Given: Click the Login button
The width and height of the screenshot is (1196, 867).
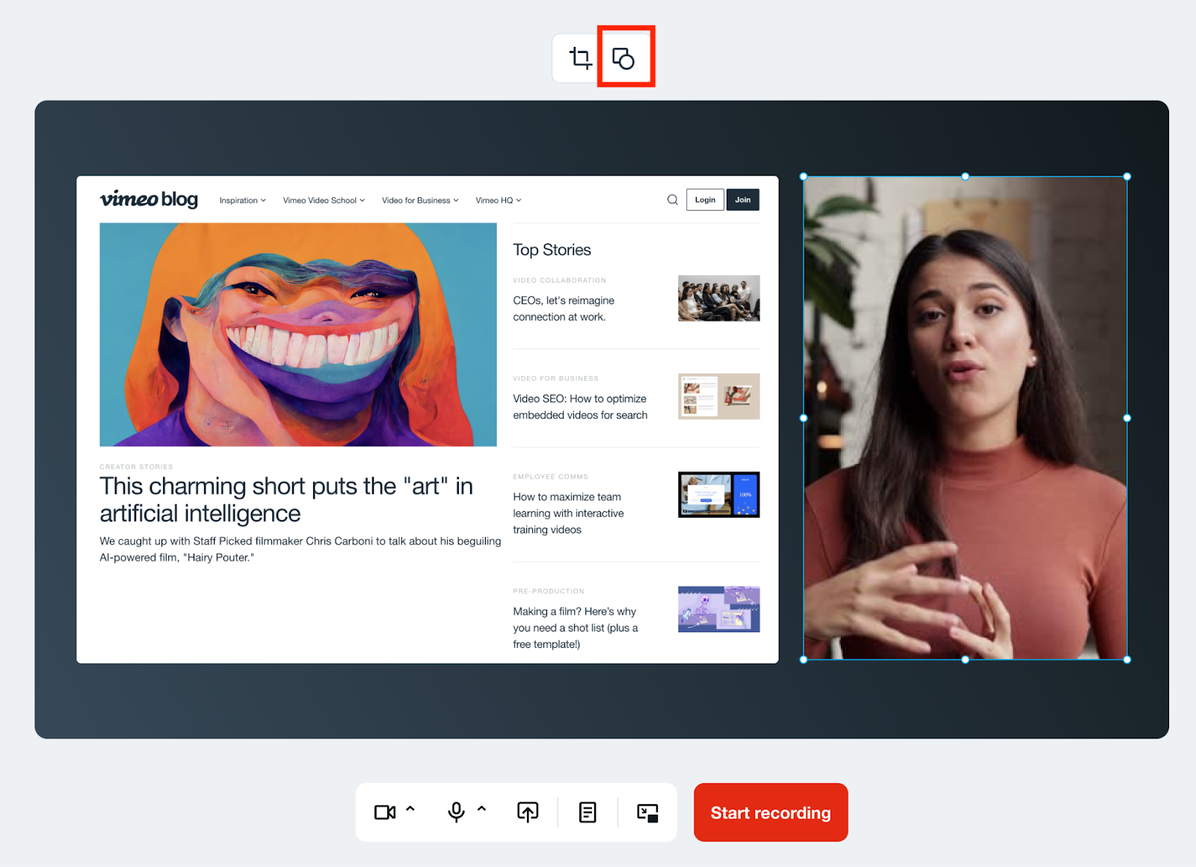Looking at the screenshot, I should (705, 200).
